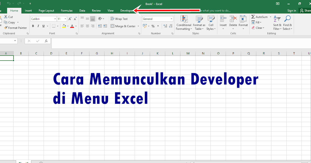Activate the Italic formatting icon
Image resolution: width=311 pixels, height=163 pixels.
[38, 26]
